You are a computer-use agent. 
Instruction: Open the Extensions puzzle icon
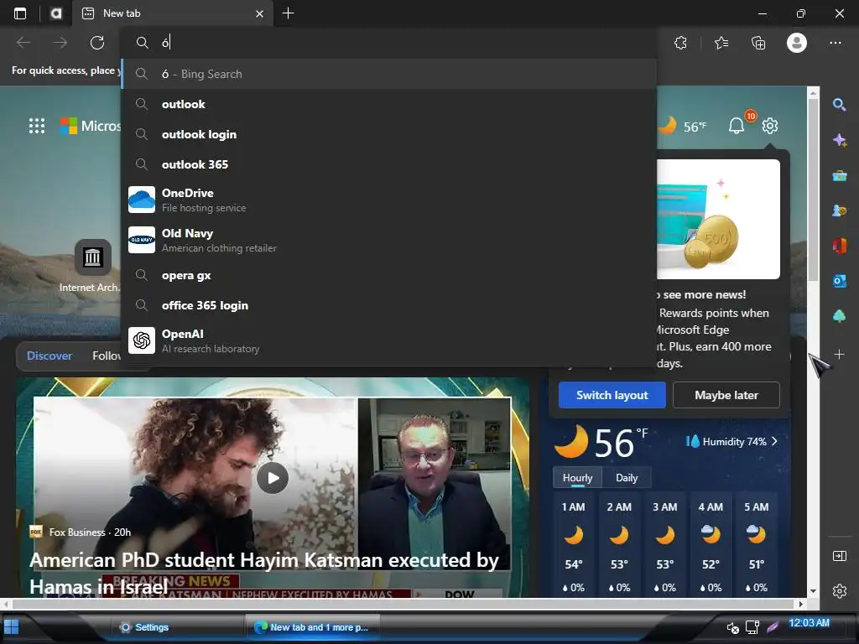(680, 43)
